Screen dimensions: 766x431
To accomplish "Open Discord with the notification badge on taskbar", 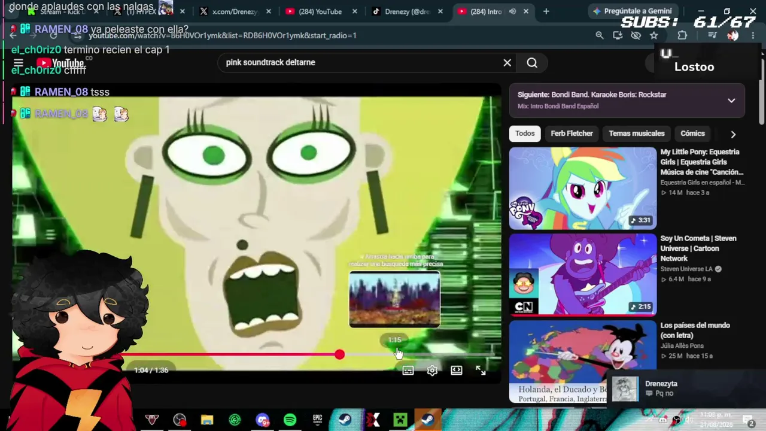I will (262, 420).
